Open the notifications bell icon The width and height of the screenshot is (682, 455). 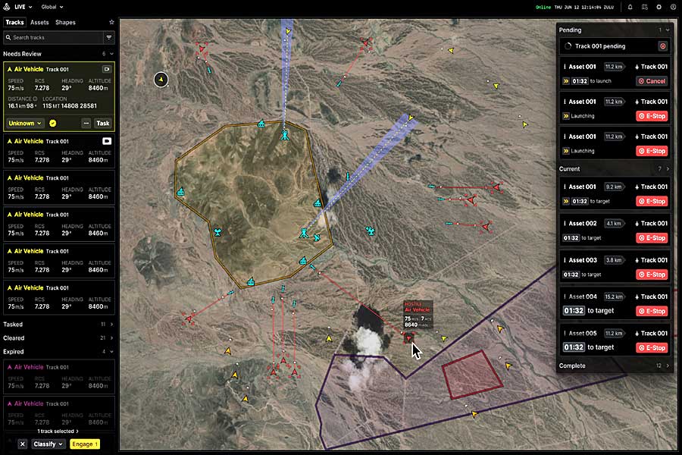630,7
